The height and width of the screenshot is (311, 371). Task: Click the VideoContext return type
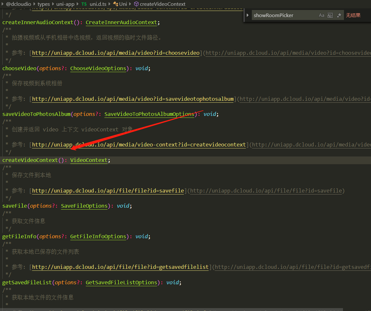coord(89,160)
